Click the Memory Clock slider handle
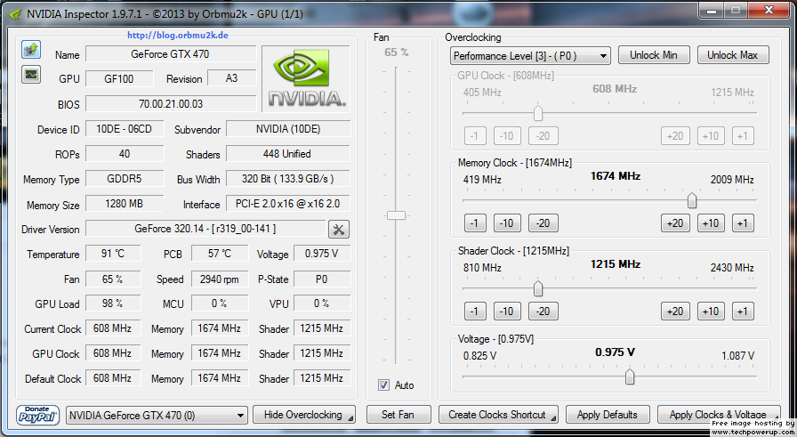The image size is (797, 437). point(692,200)
